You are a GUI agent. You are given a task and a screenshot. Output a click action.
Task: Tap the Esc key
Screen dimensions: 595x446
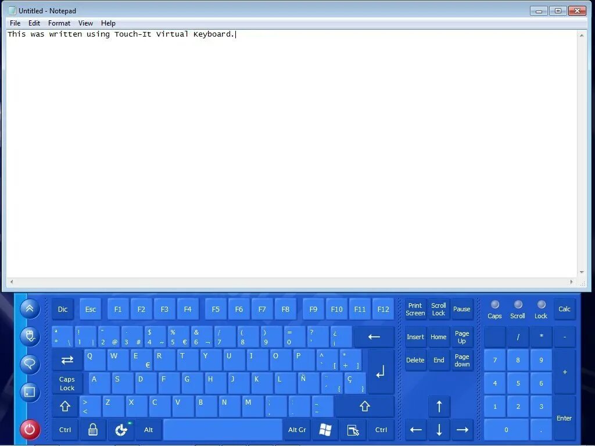(x=90, y=309)
